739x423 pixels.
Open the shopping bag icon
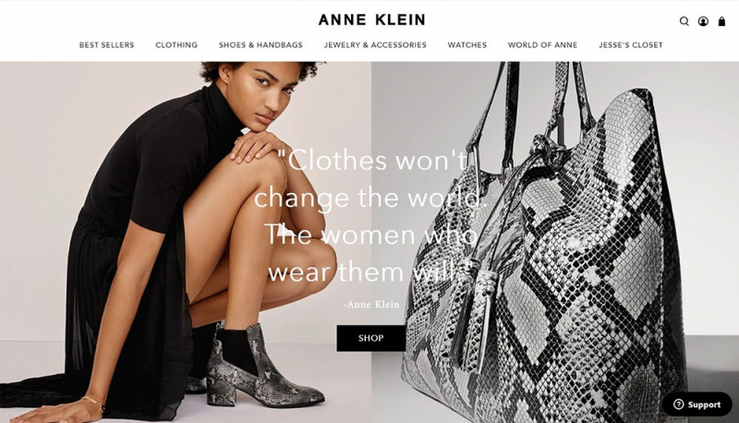[721, 21]
